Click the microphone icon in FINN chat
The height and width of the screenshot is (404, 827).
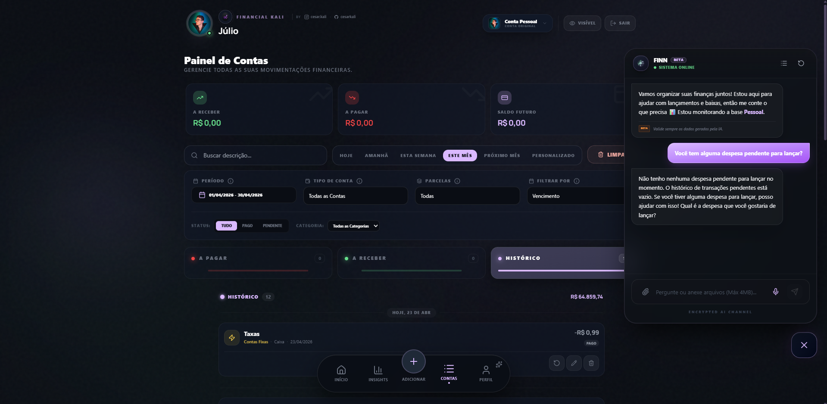[775, 292]
